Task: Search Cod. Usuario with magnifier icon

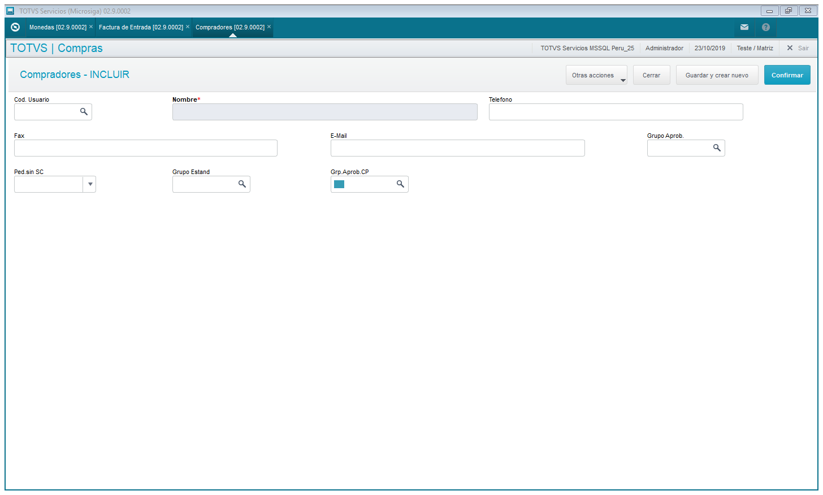Action: coord(84,112)
